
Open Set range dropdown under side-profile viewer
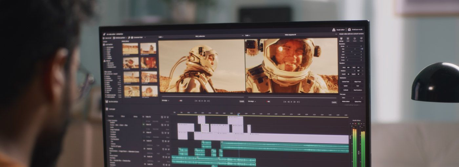pyautogui.click(x=165, y=101)
